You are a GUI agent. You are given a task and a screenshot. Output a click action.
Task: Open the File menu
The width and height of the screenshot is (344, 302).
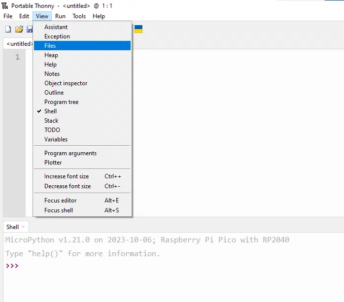[8, 16]
